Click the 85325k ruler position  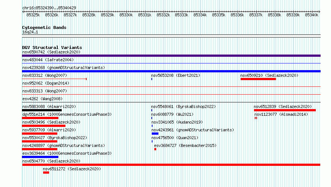(33, 15)
